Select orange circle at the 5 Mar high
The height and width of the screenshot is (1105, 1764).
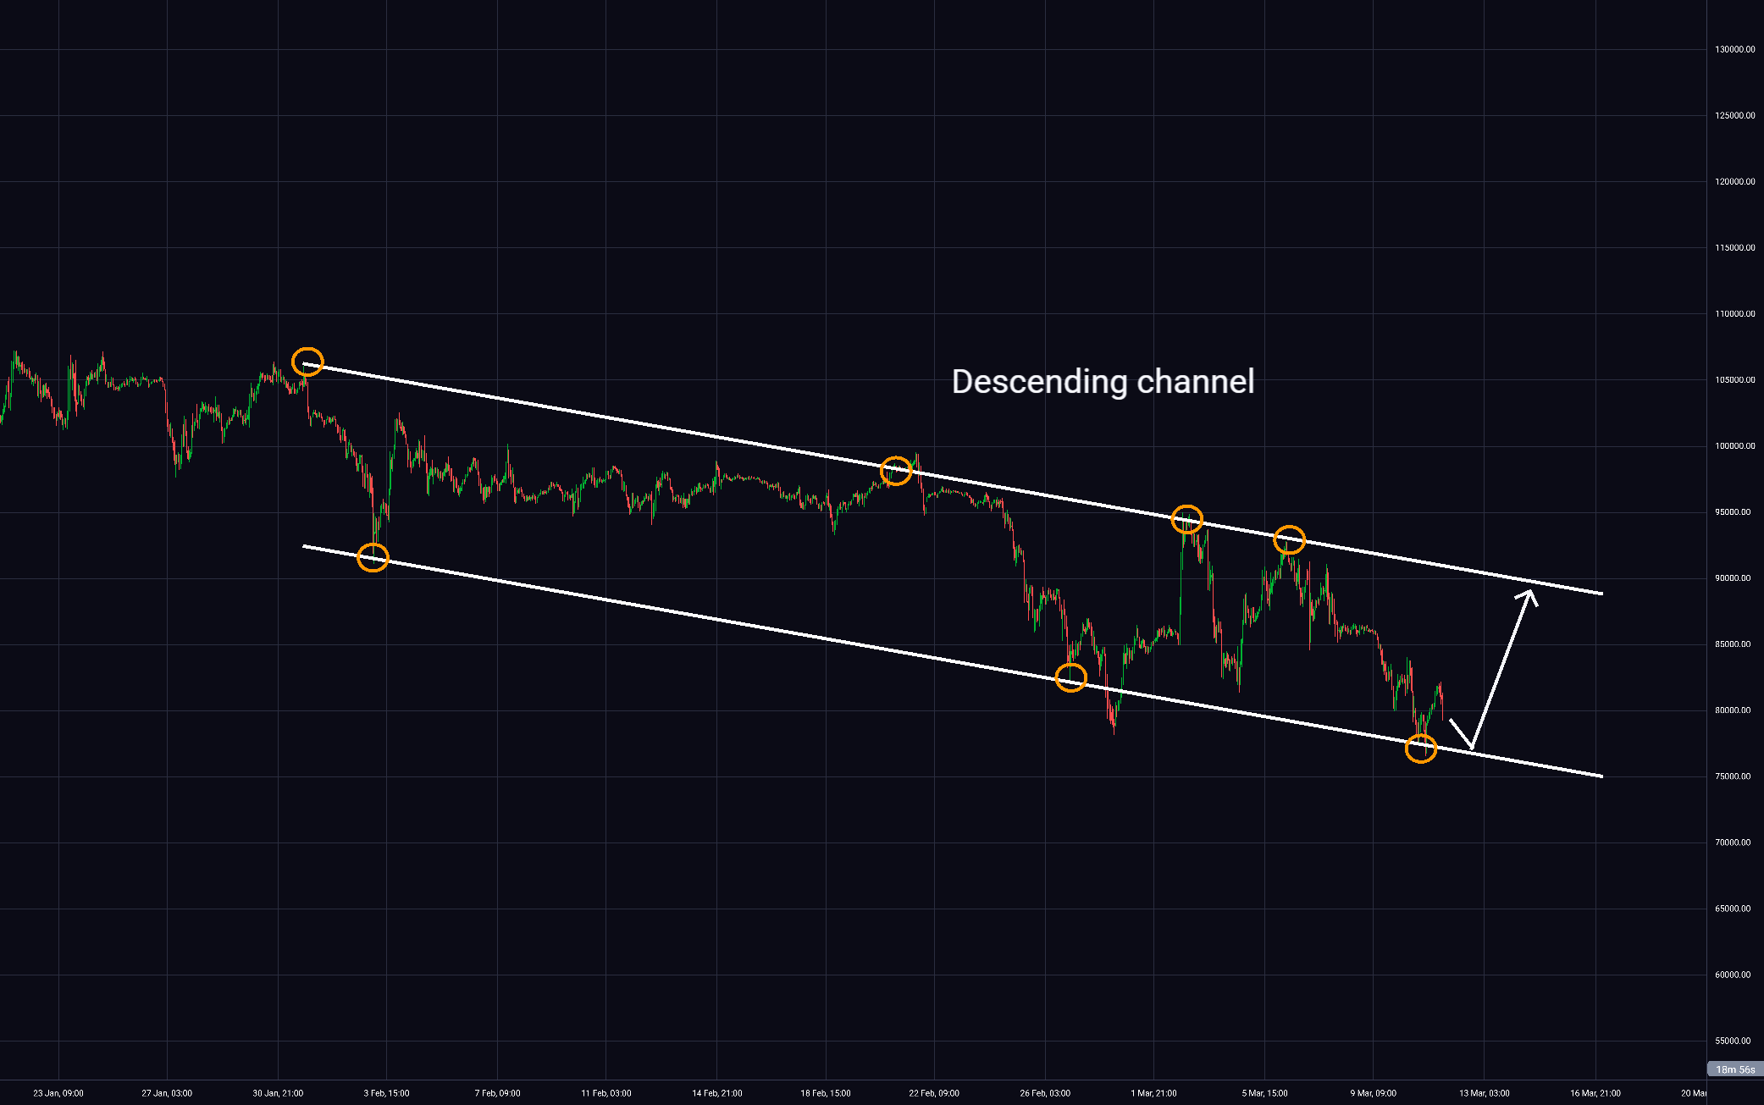click(x=1289, y=539)
